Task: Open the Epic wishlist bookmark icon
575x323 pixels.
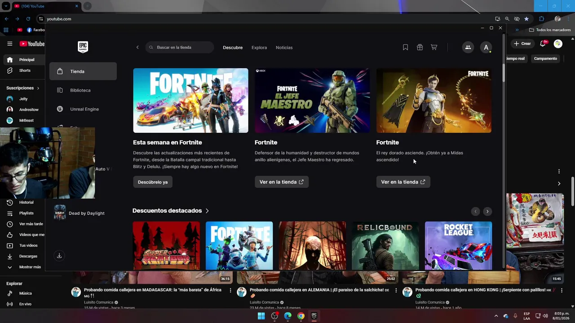Action: point(405,47)
